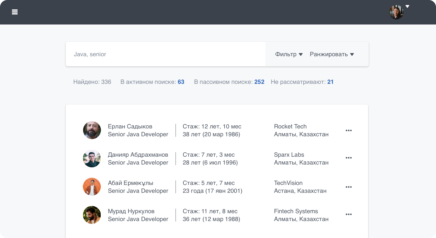Show the 252 candidates in passive search
436x238 pixels.
coord(259,82)
